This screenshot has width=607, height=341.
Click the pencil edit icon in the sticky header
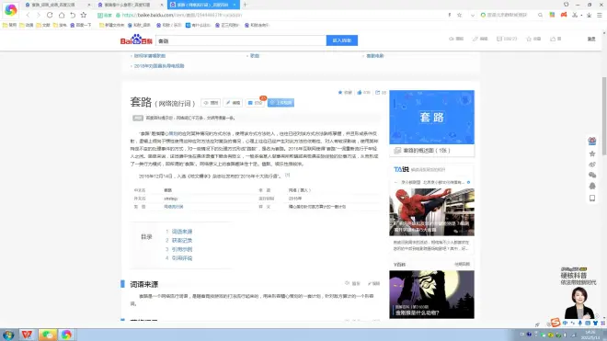point(480,39)
